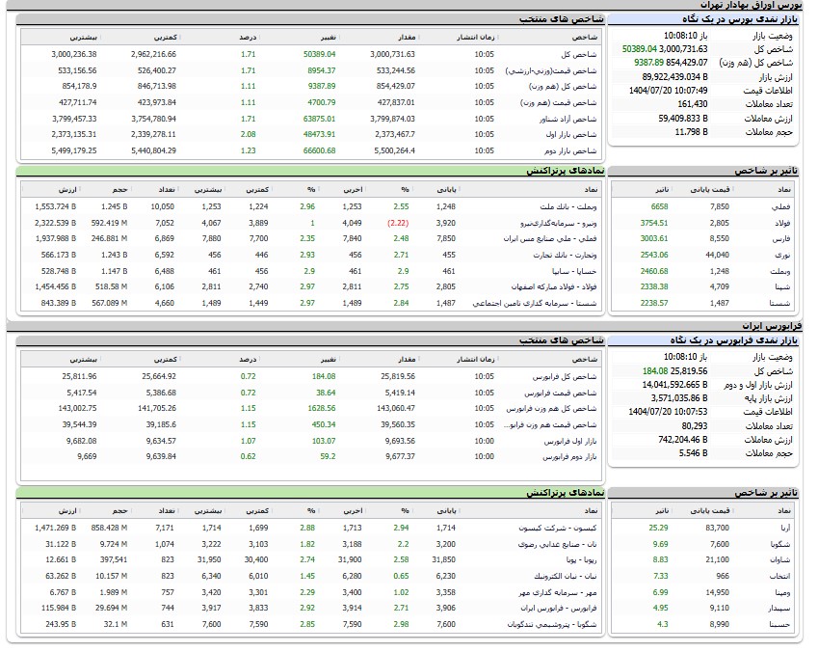Click the شاخص بازار دوم index row

pos(575,150)
